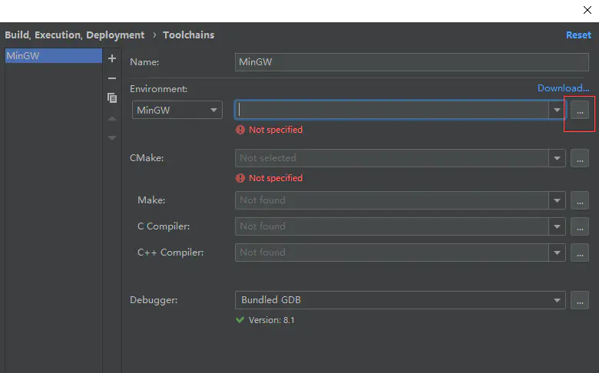Click the Toolchains breadcrumb
Image resolution: width=599 pixels, height=373 pixels.
189,35
